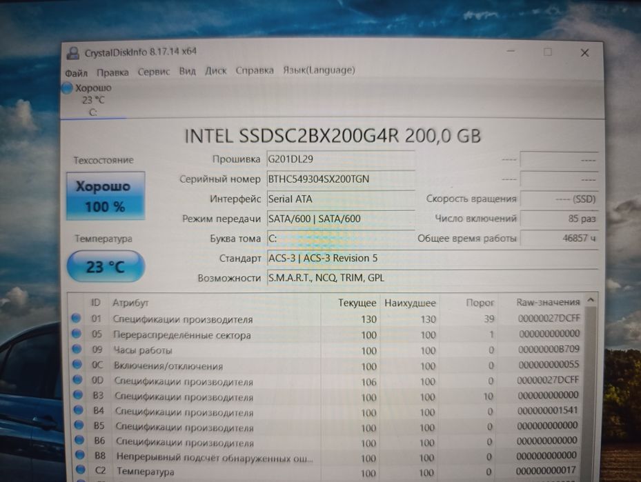Click the blue status dot in row B4

coord(78,410)
